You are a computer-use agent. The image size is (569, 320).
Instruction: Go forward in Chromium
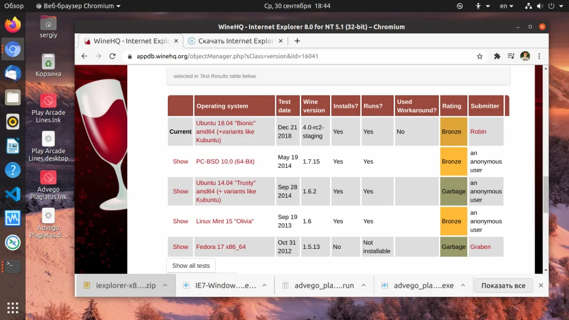point(98,56)
